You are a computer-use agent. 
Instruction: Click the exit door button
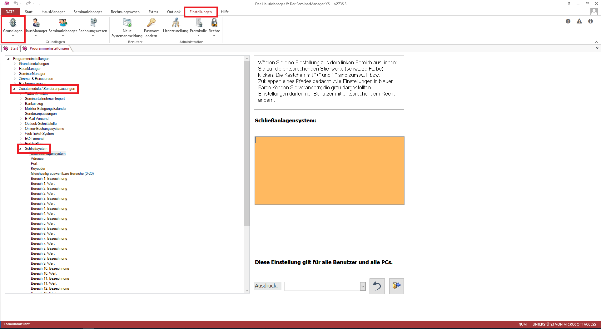tap(396, 286)
